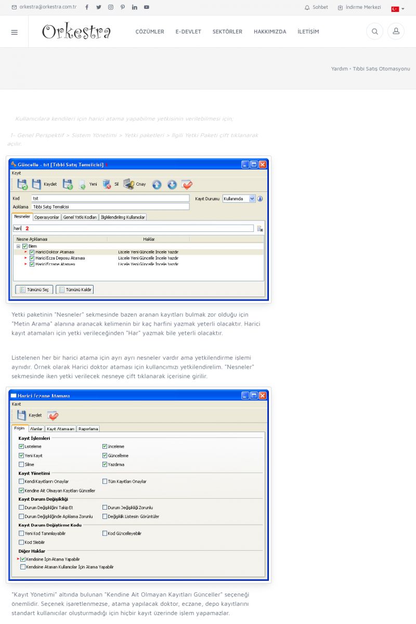
Task: Expand the ÇÖZÜMLER menu
Action: [150, 32]
